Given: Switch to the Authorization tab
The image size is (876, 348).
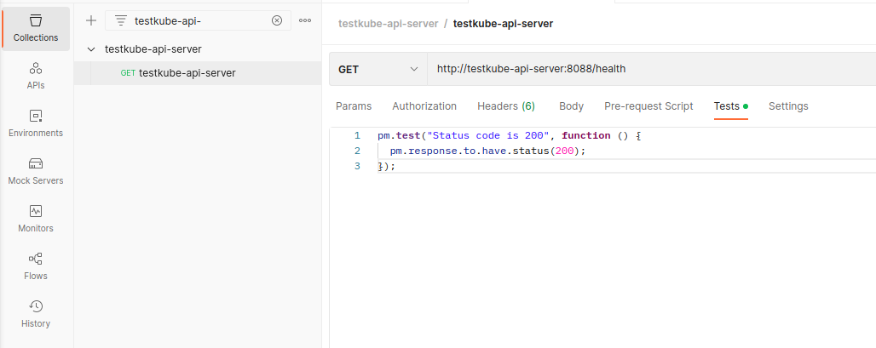Looking at the screenshot, I should (x=424, y=106).
